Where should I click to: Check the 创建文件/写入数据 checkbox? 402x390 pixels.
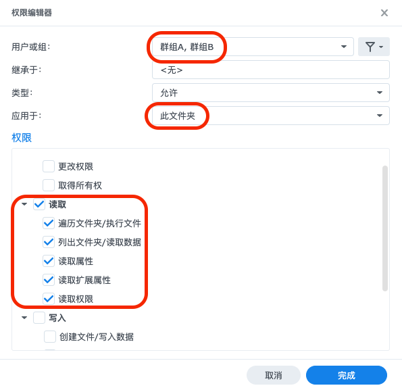50,337
